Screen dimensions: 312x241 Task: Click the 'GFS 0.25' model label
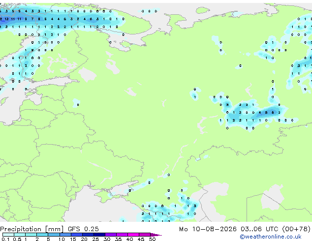83,229
